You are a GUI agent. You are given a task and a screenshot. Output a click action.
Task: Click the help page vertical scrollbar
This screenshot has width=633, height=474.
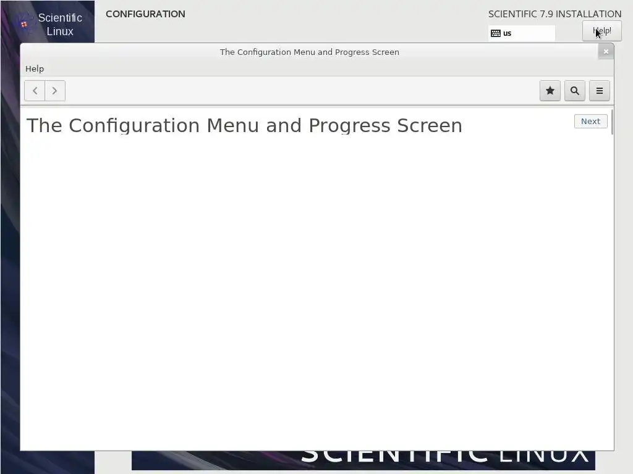click(612, 122)
